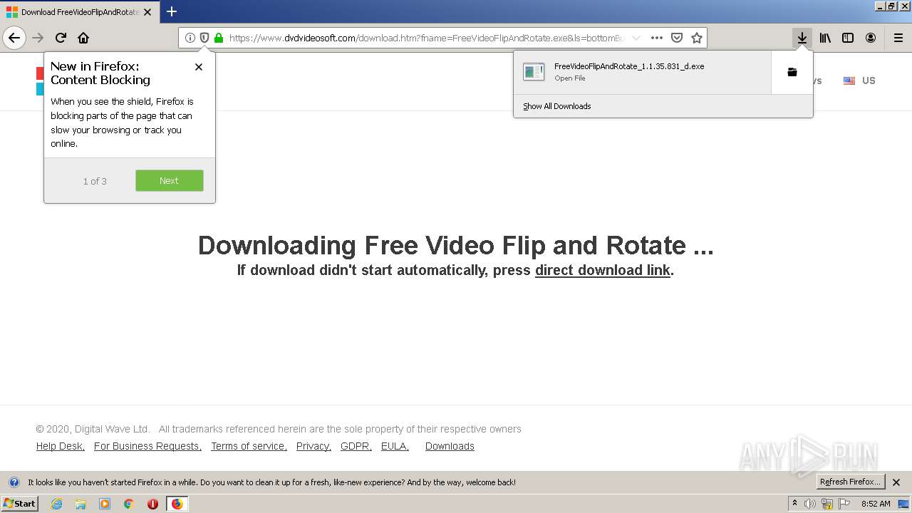
Task: Launch Opera from the taskbar
Action: [x=152, y=504]
